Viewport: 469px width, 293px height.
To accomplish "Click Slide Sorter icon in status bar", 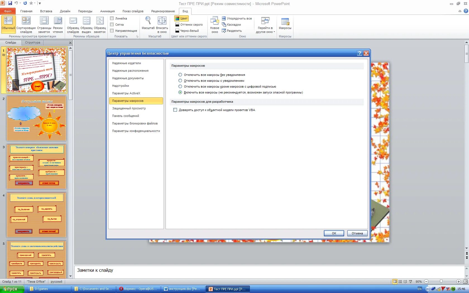I will [400, 282].
